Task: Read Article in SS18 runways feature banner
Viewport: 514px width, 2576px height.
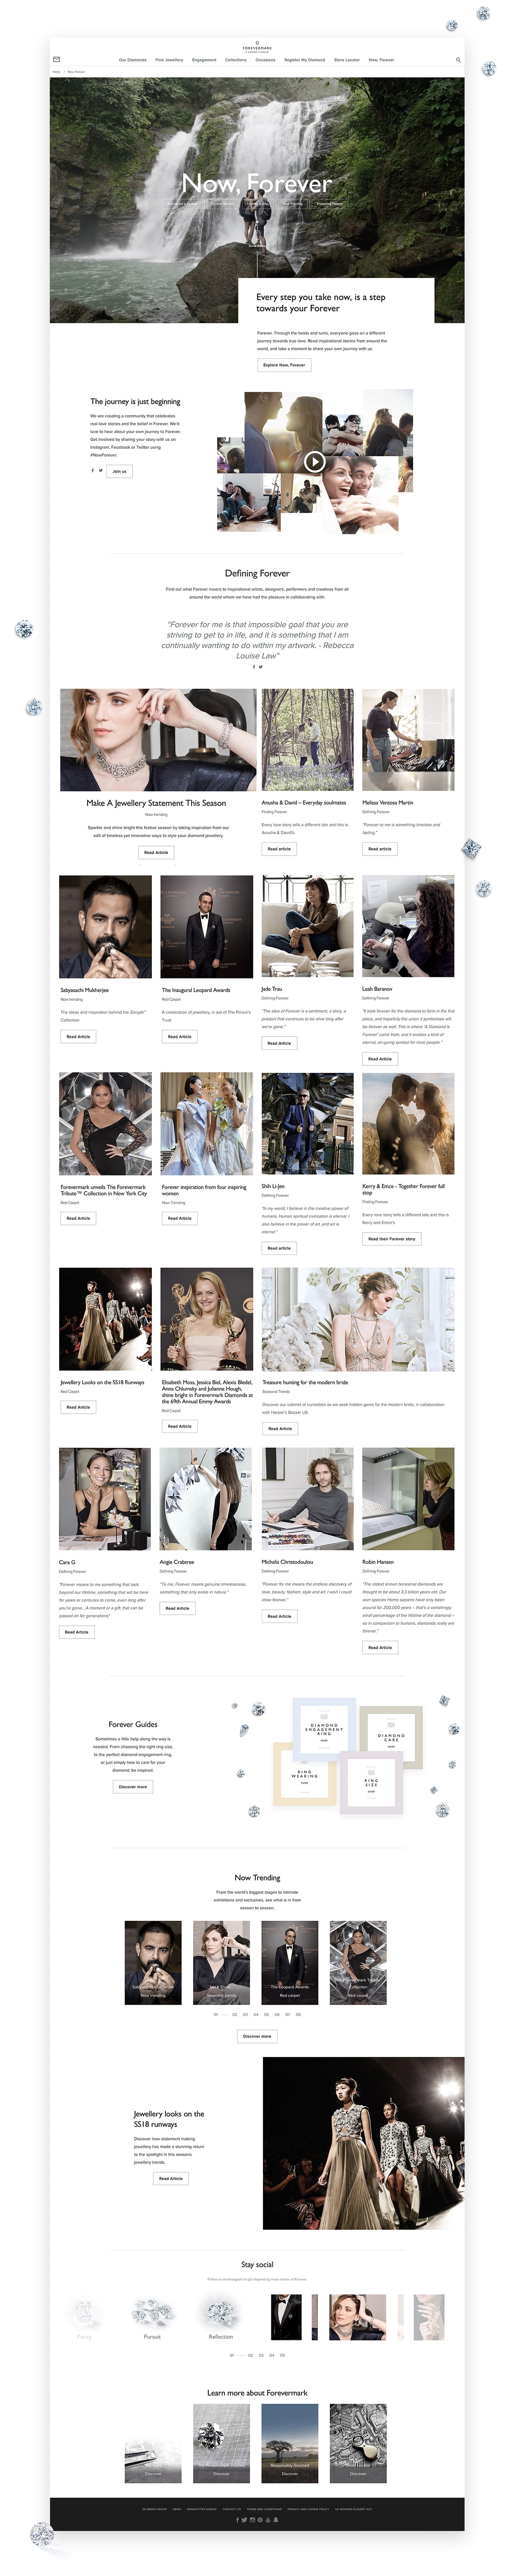Action: point(171,2178)
